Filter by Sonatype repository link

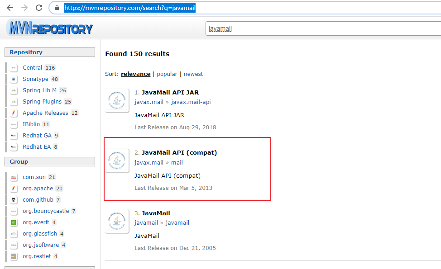click(35, 79)
